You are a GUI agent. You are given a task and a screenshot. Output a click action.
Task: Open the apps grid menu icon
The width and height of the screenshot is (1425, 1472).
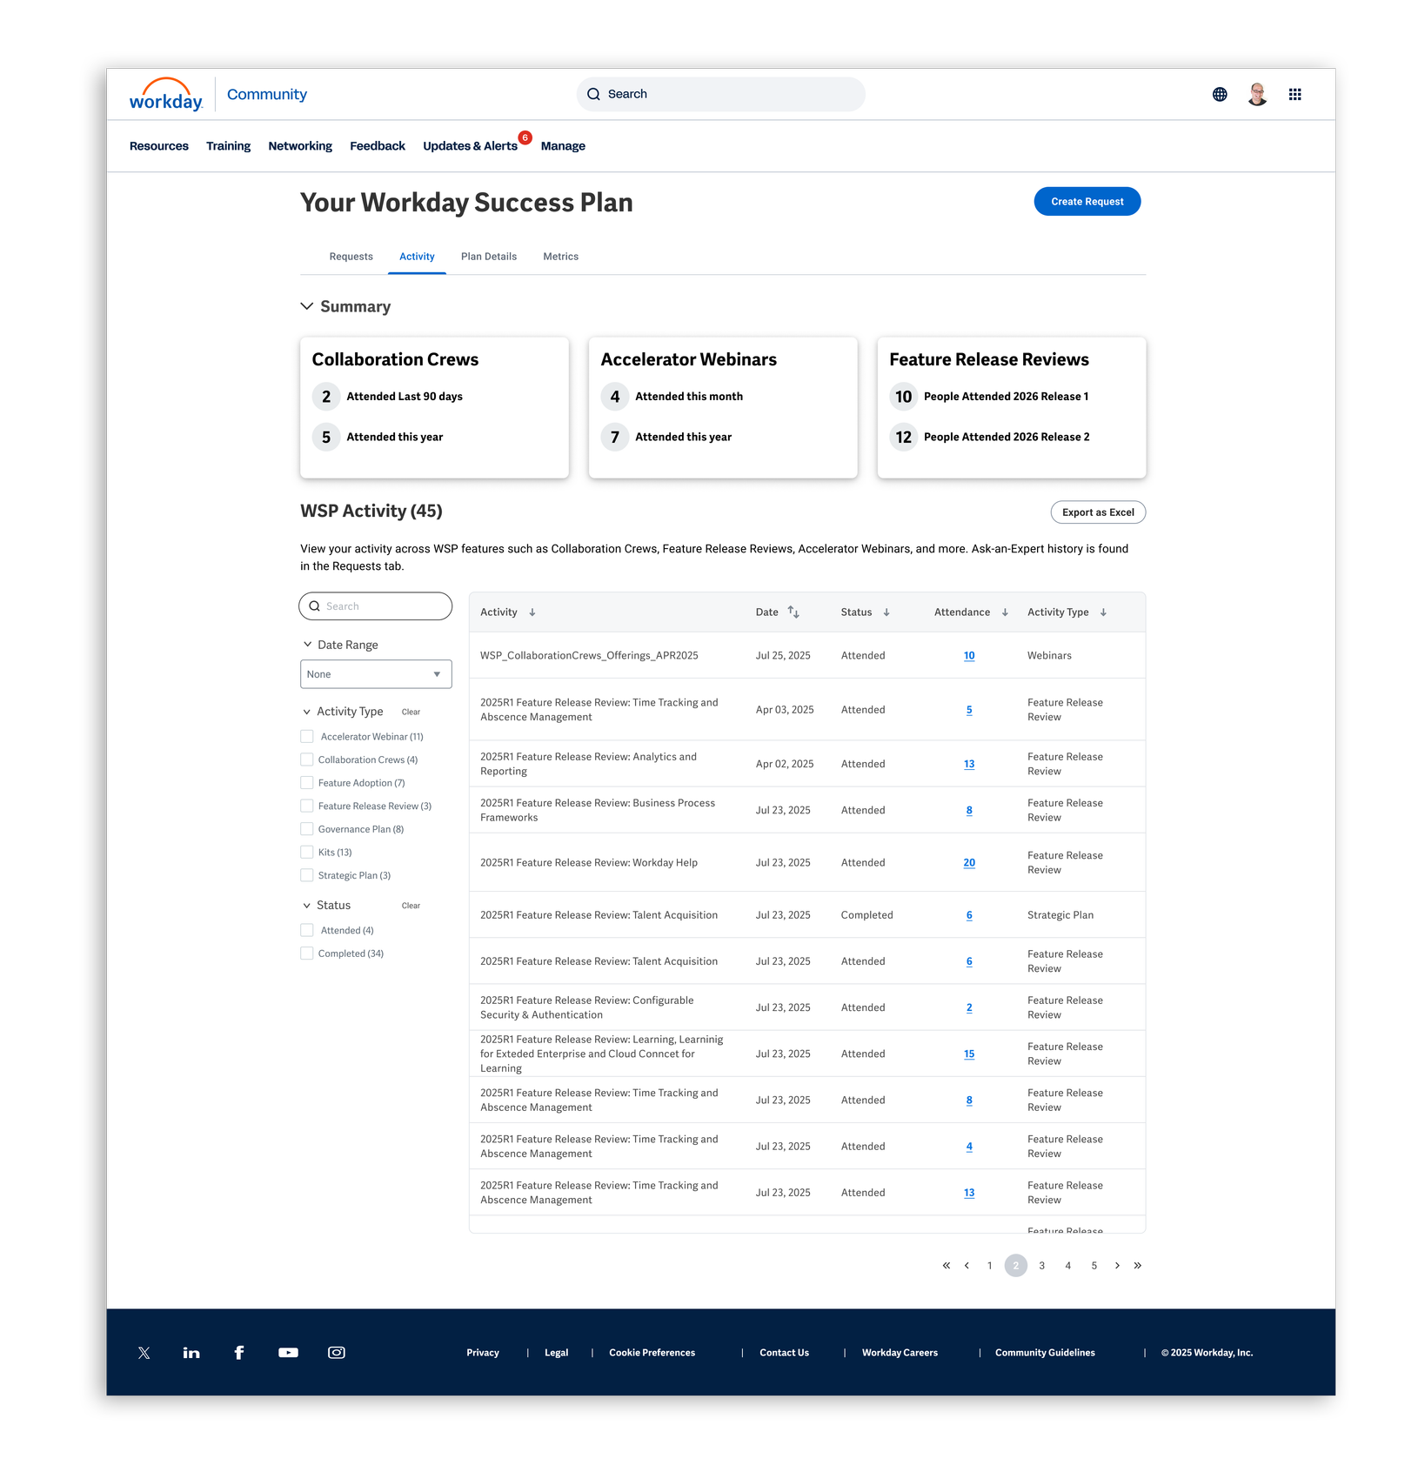(1295, 95)
